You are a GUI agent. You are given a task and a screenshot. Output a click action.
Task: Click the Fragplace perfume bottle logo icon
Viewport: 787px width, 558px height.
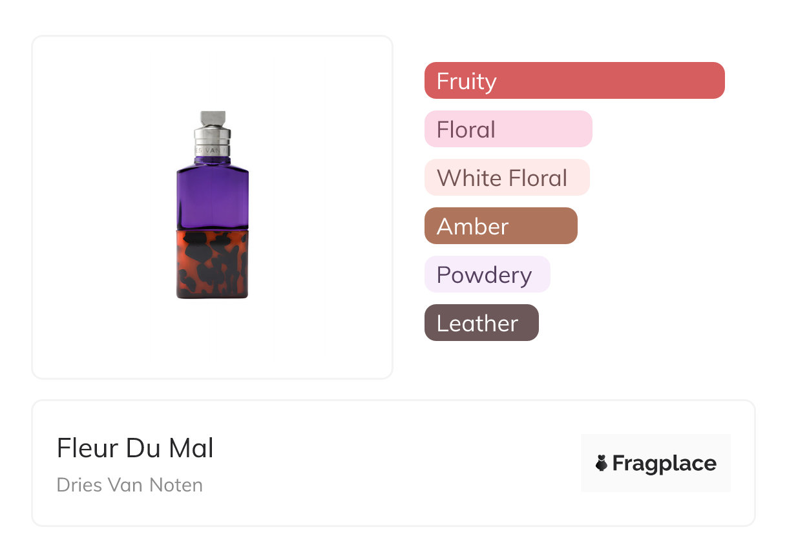[602, 463]
